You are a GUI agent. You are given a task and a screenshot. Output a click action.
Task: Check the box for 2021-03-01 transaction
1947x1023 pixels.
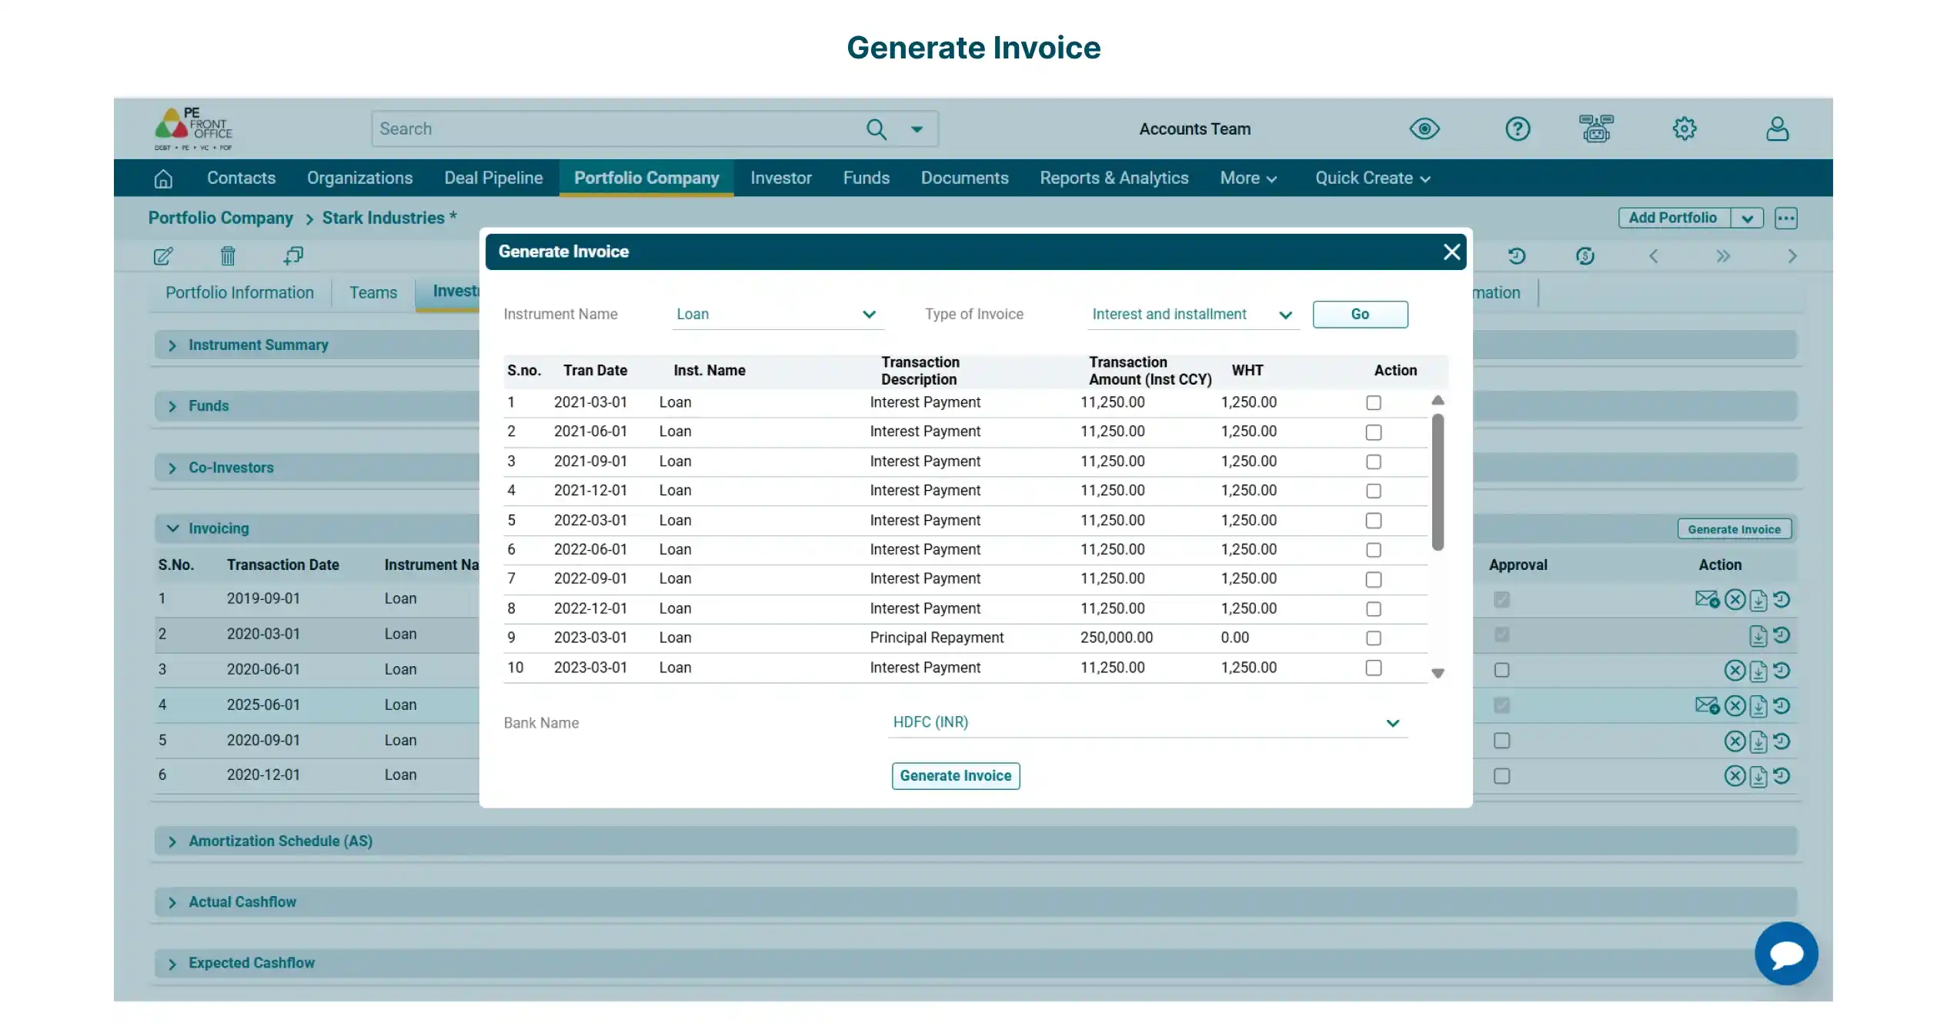pyautogui.click(x=1374, y=403)
